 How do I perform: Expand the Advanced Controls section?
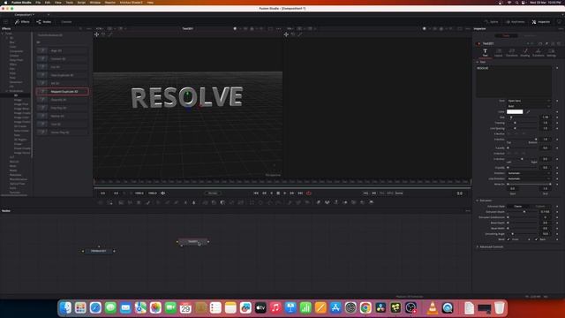coord(478,247)
